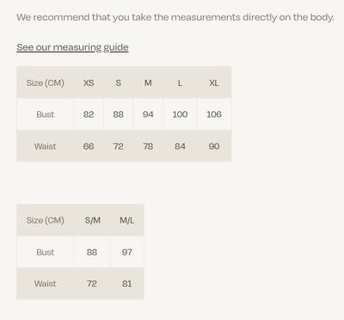The width and height of the screenshot is (344, 320).
Task: Click the 'Bust' row label in the second table
Action: 45,252
